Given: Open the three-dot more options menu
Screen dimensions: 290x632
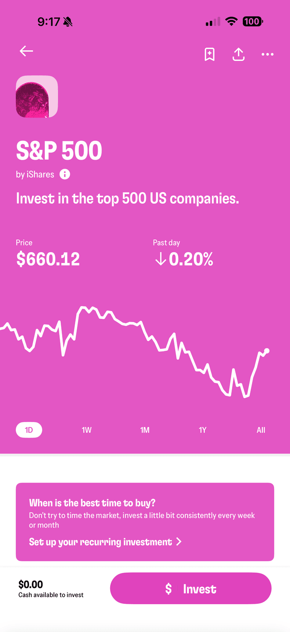Looking at the screenshot, I should point(267,55).
